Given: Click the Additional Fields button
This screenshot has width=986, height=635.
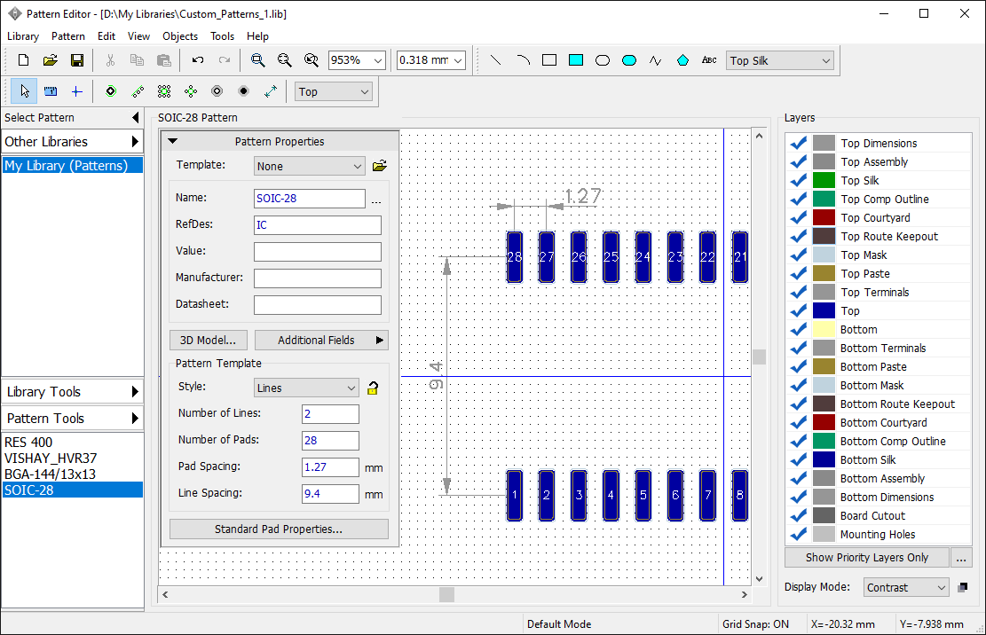Looking at the screenshot, I should [x=321, y=341].
